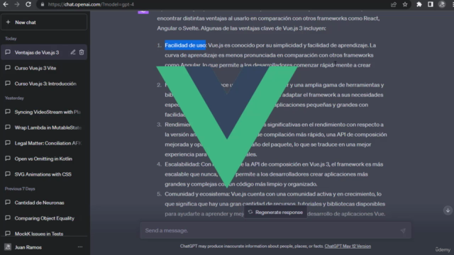
Task: Bookmark this page with the star icon
Action: (405, 4)
